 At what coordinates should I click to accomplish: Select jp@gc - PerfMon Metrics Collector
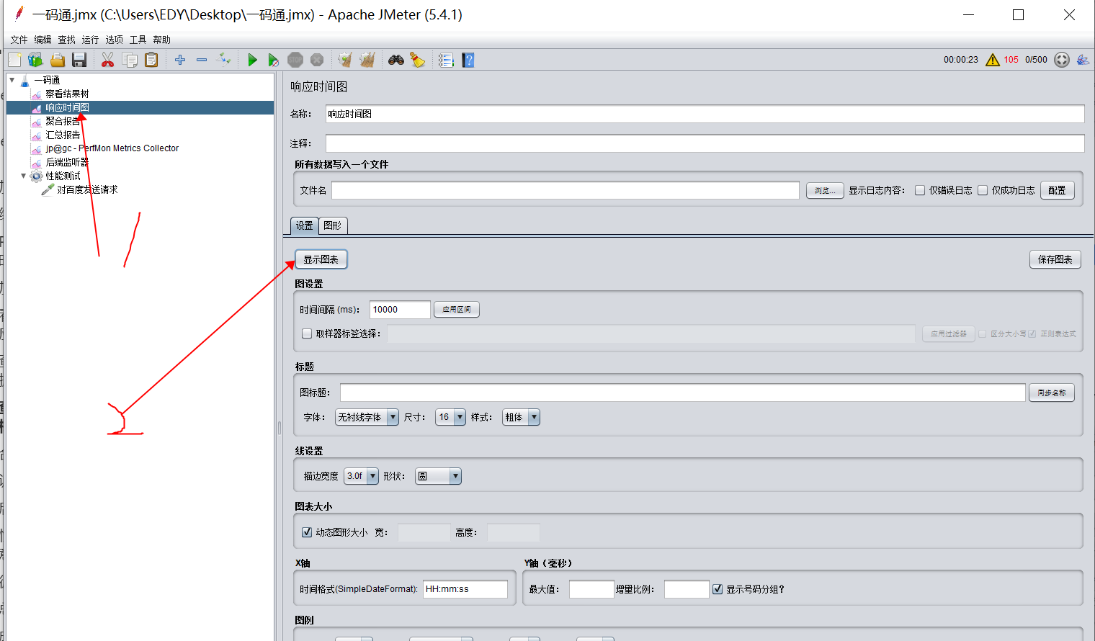[x=112, y=148]
